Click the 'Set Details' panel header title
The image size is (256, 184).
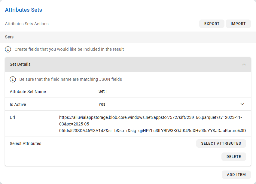click(x=20, y=64)
